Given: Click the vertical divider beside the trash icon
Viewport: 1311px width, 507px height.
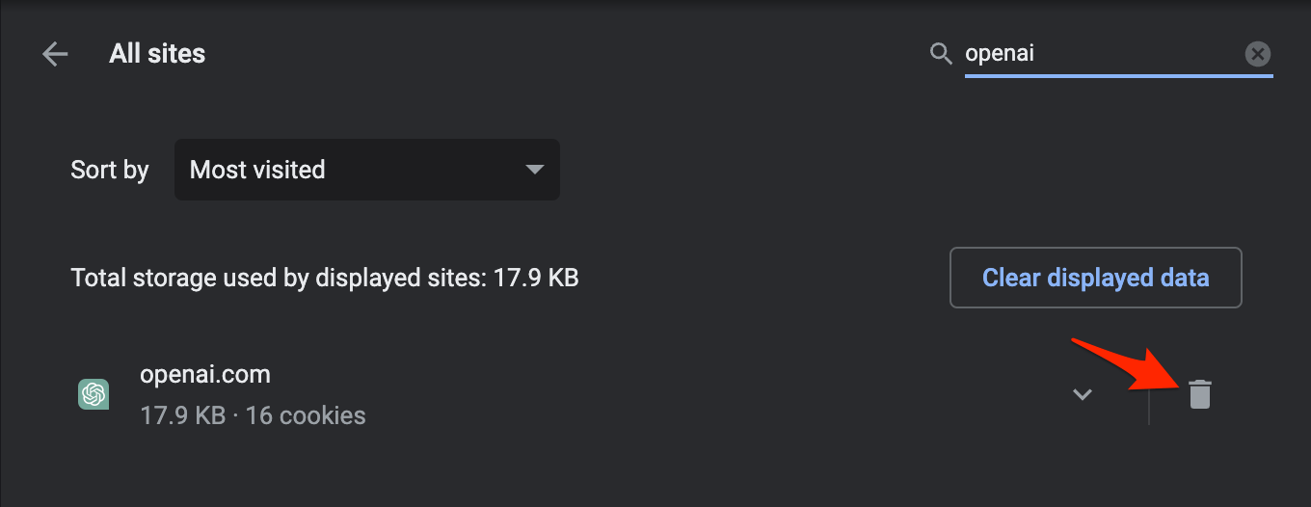Looking at the screenshot, I should (x=1149, y=394).
